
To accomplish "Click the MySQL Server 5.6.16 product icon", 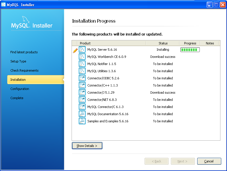I will point(82,50).
